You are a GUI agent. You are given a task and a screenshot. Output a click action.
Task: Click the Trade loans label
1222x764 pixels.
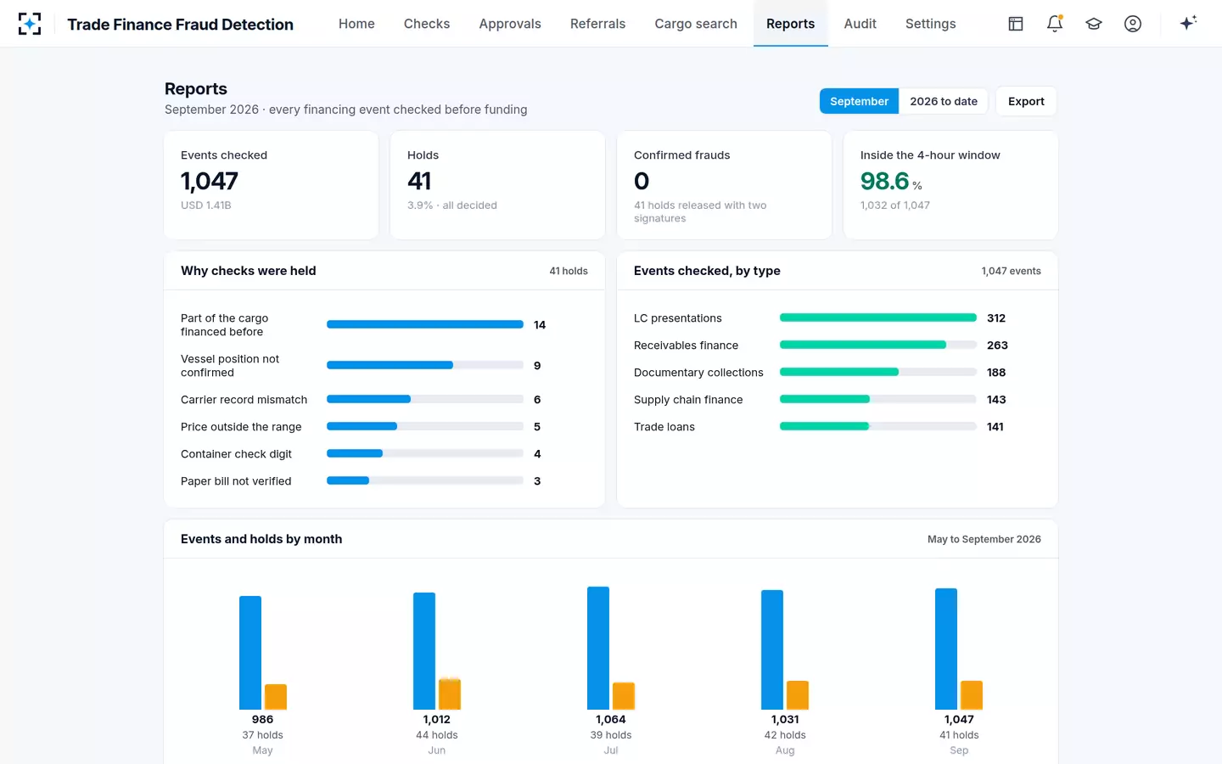[664, 427]
